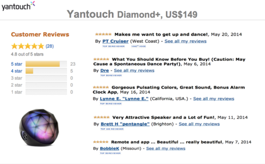Filter reviews by 4 star
Image resolution: width=265 pixels, height=164 pixels.
[x=17, y=71]
